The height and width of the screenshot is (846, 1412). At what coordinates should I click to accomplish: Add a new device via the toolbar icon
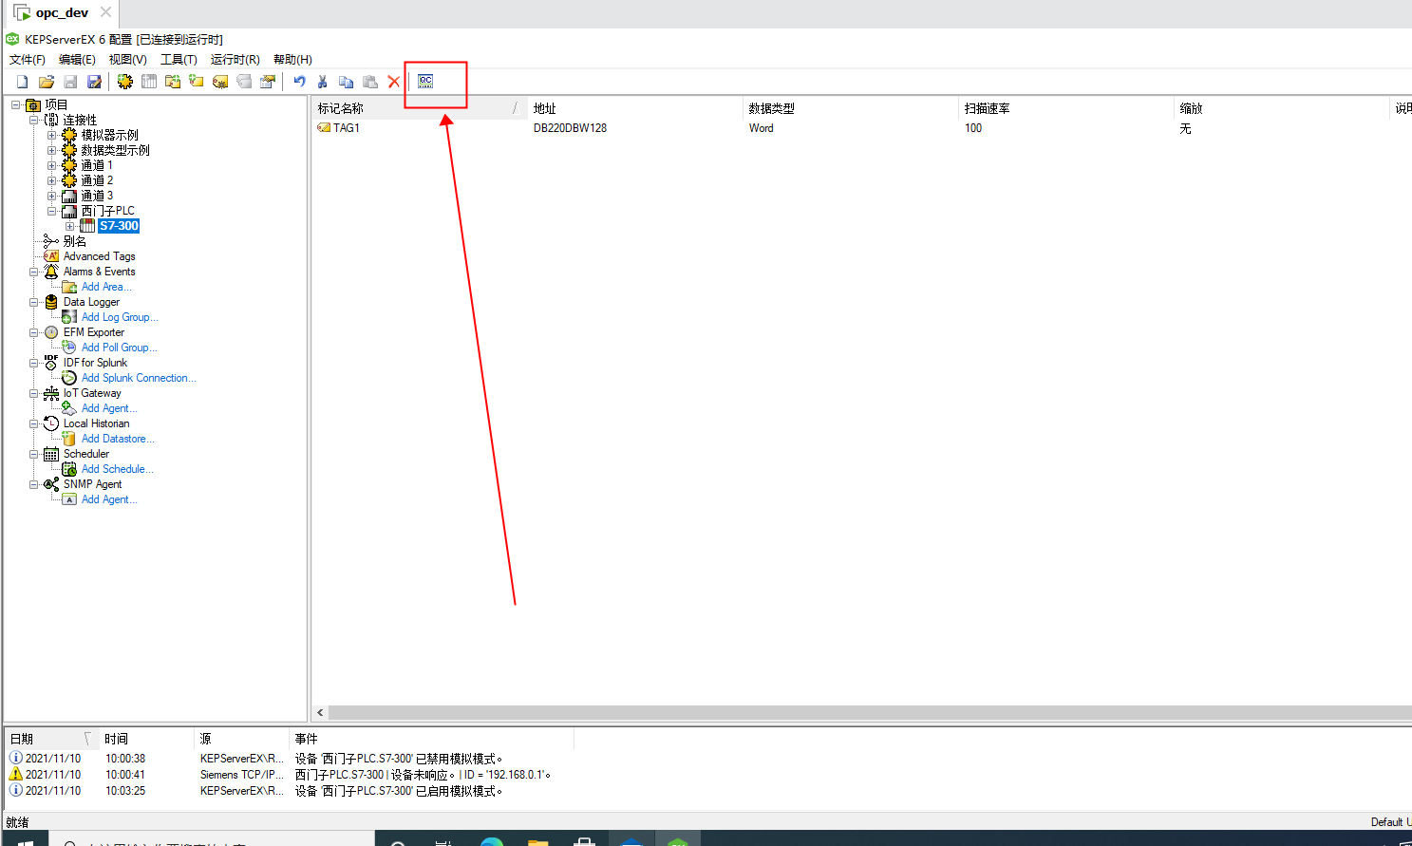(x=148, y=81)
